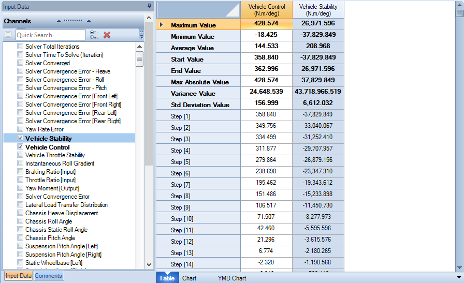464x283 pixels.
Task: Expand the Channels header sort arrow
Action: [x=59, y=21]
